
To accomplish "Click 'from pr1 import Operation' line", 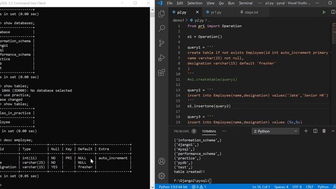I will [214, 26].
